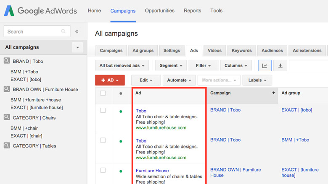
Task: Click the sort arrow in Campaign column header
Action: pos(273,93)
